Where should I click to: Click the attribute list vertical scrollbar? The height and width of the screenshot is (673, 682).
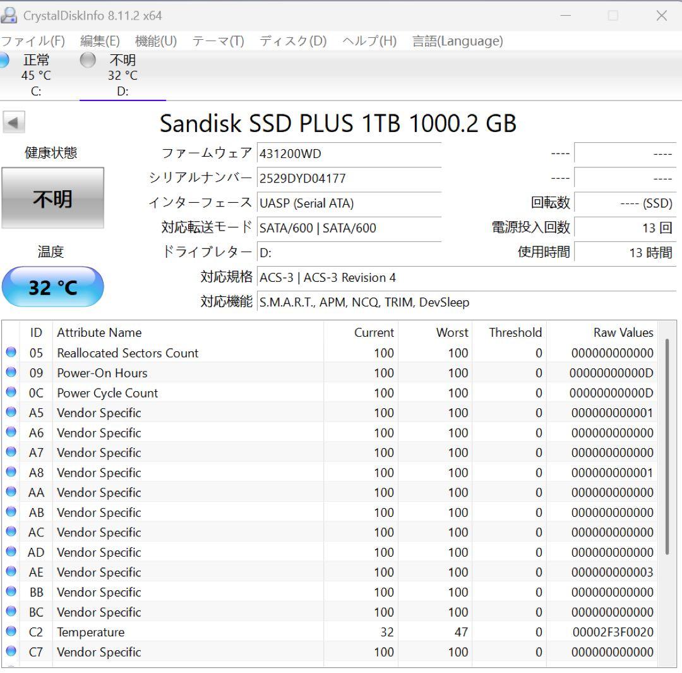tap(667, 446)
